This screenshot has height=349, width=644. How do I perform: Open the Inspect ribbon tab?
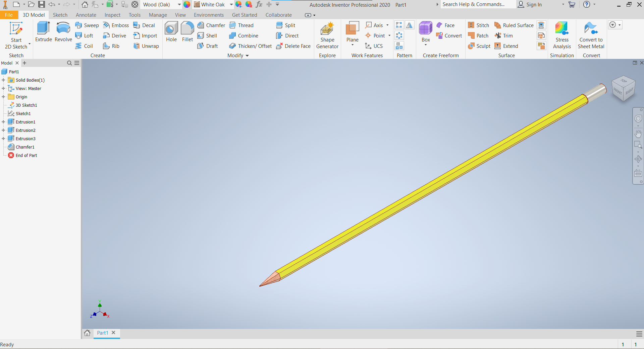coord(112,15)
